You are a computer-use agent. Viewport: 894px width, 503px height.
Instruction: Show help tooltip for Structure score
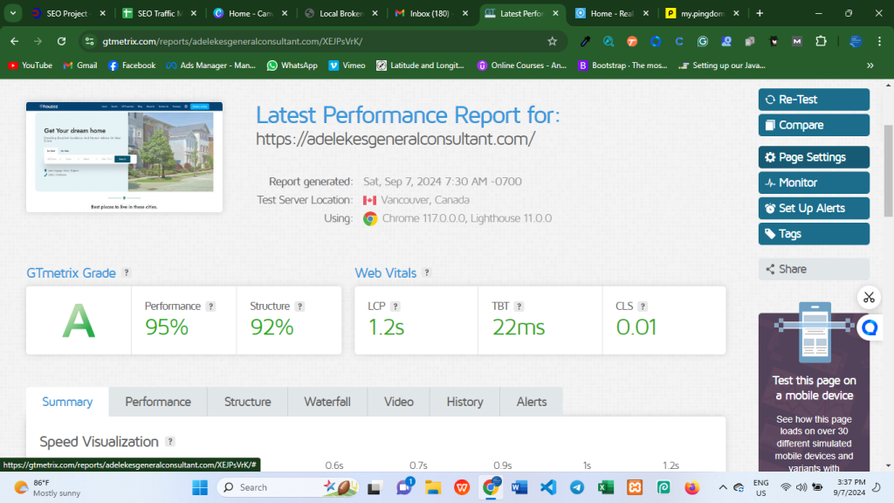[x=300, y=307]
